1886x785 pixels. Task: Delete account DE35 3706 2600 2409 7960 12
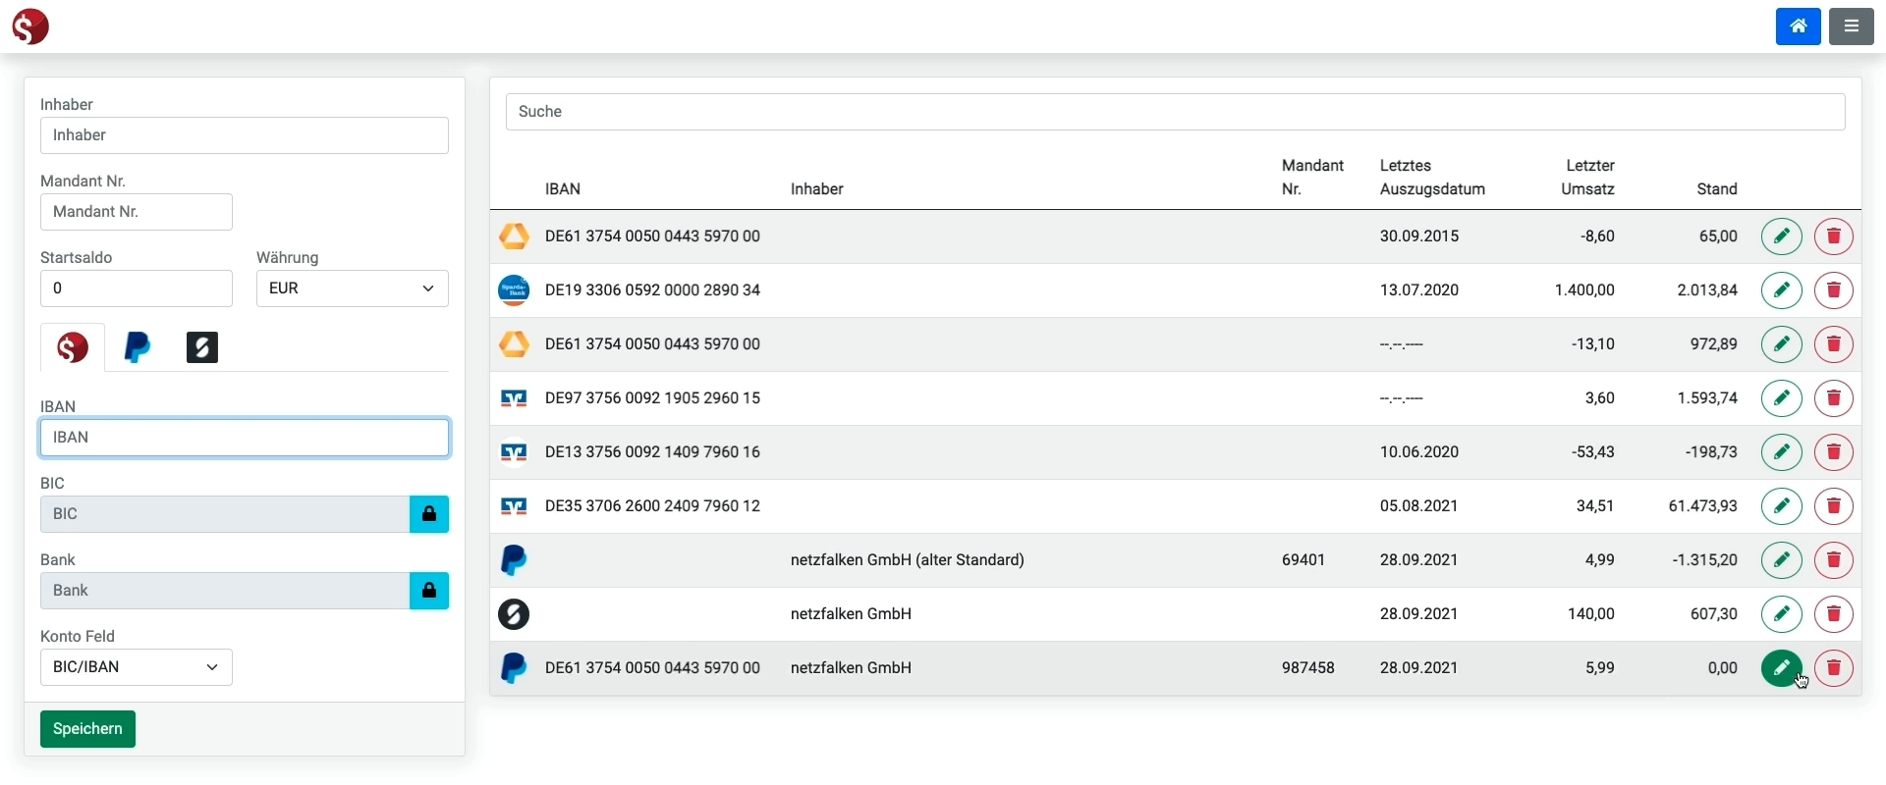click(1834, 506)
